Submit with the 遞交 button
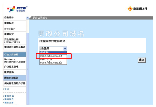The width and height of the screenshot is (156, 107). click(x=142, y=60)
